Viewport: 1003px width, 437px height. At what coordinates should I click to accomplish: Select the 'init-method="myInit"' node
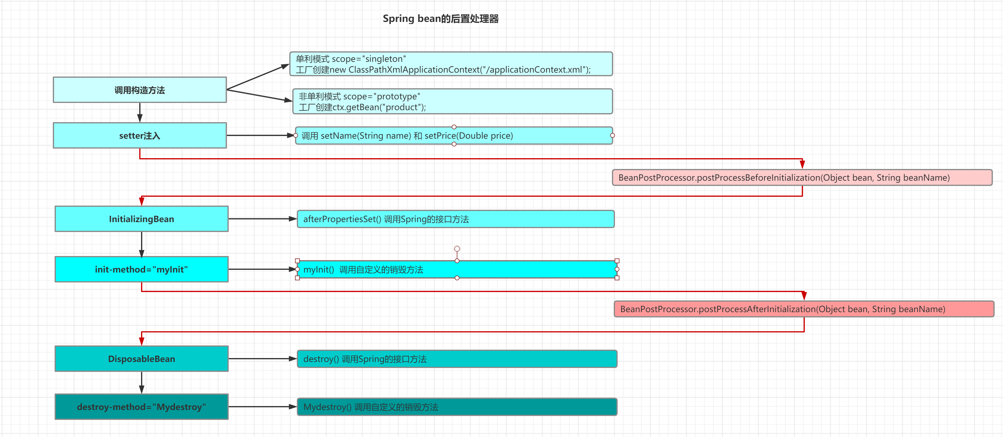[141, 269]
